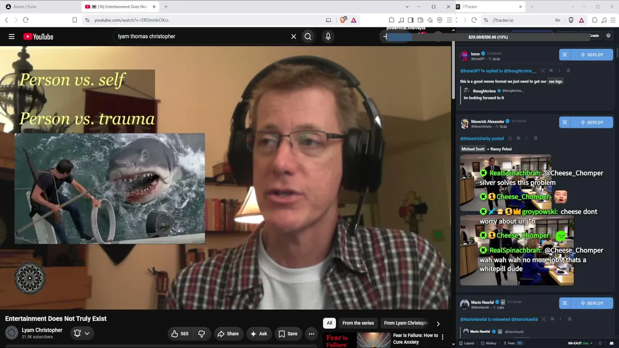Deploy the bone tweet token
Image resolution: width=619 pixels, height=348 pixels.
click(x=591, y=55)
